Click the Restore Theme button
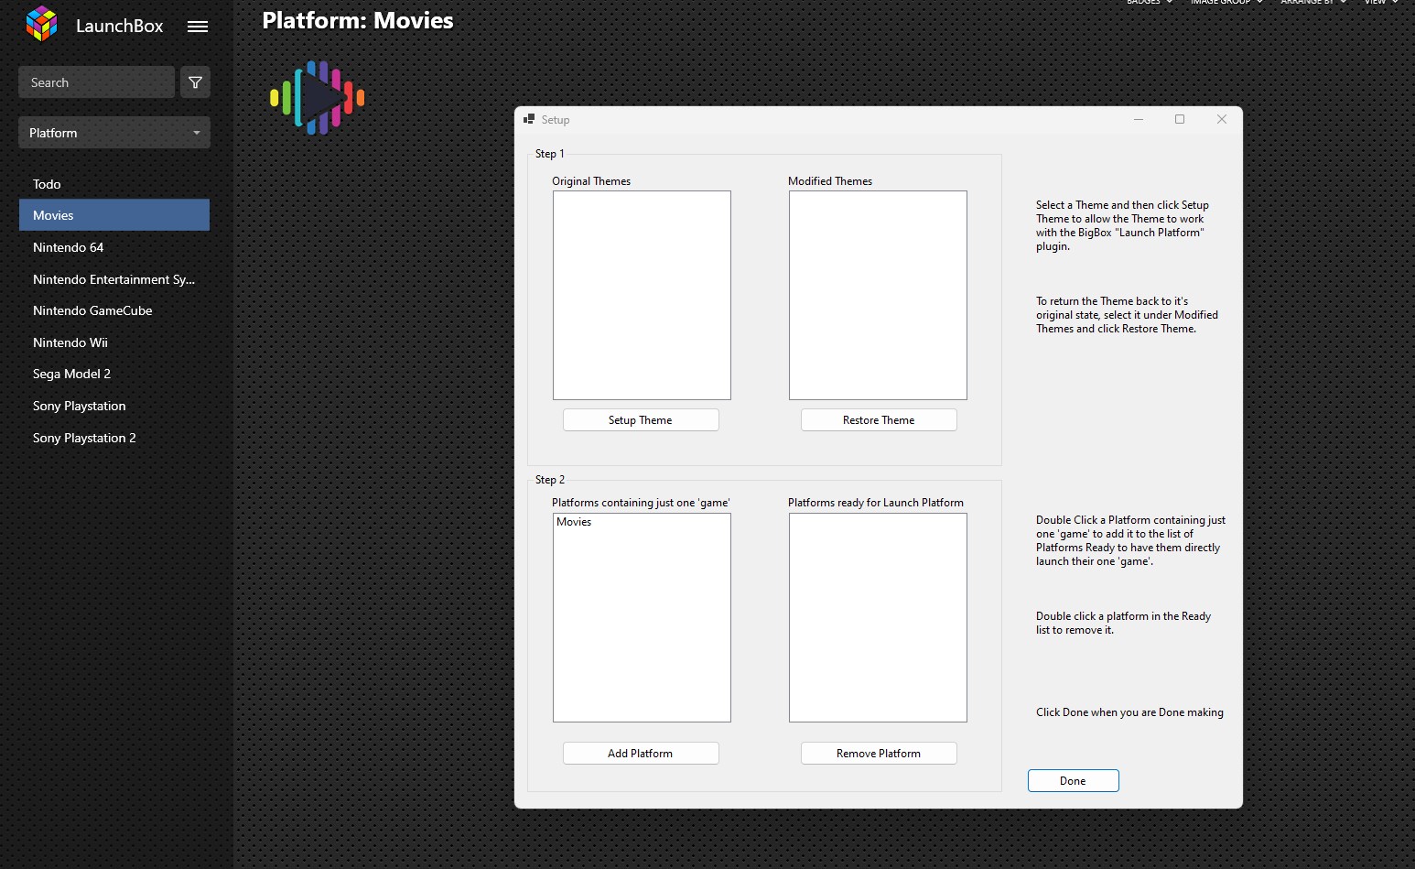The height and width of the screenshot is (869, 1415). point(879,420)
